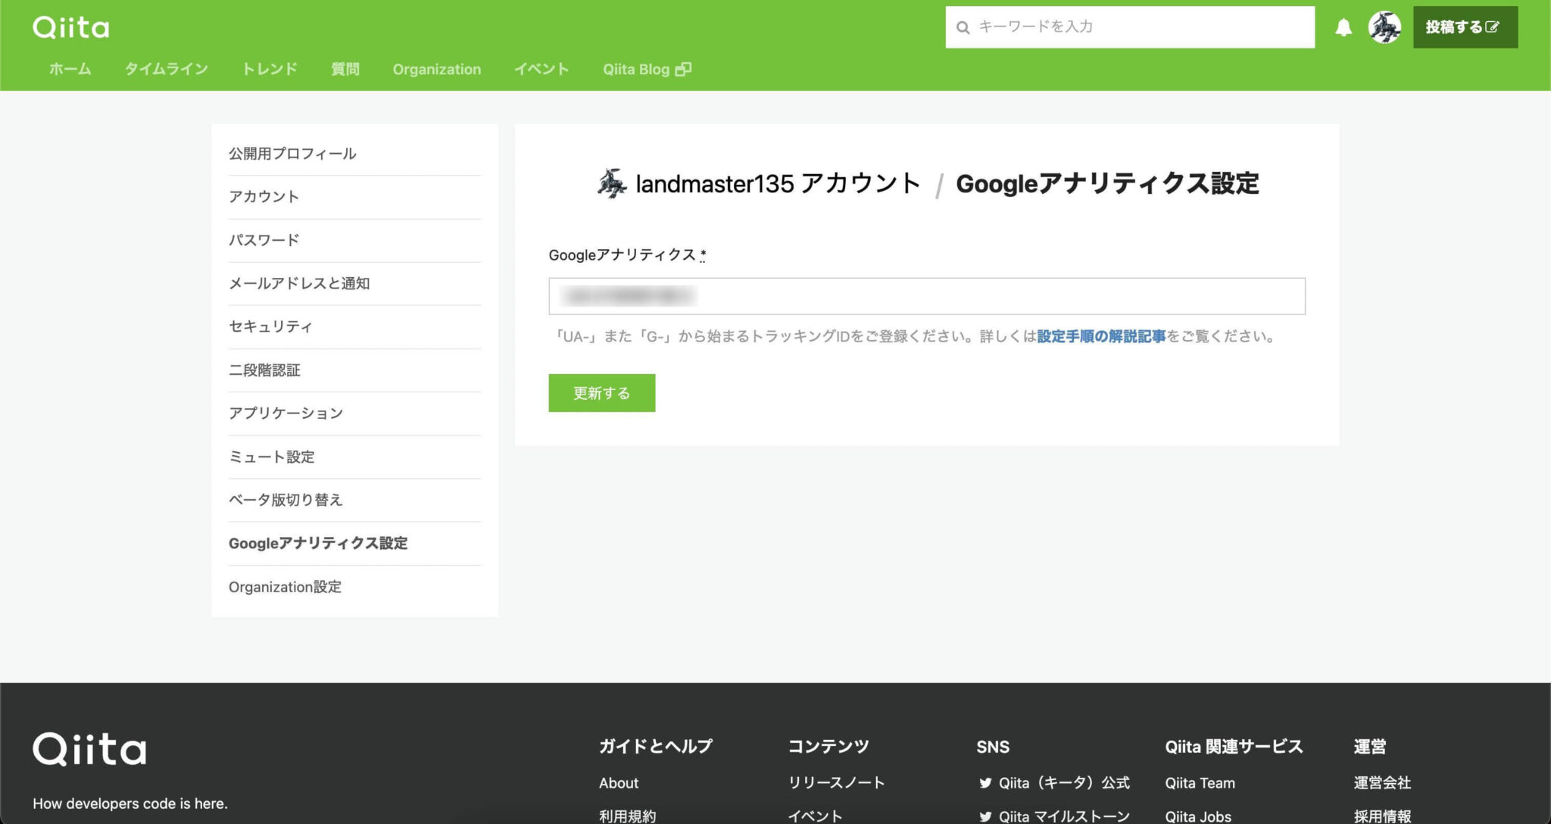
Task: Open Qiita Blog via its external link icon
Action: pyautogui.click(x=684, y=68)
